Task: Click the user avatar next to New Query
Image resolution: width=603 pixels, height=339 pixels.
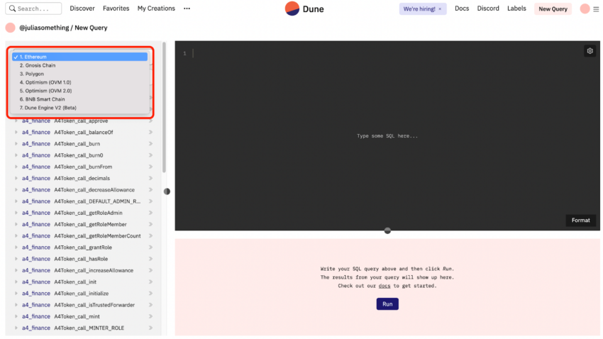Action: pyautogui.click(x=585, y=9)
